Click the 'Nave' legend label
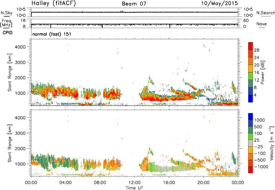Viewport: 275px width, 190px height. 261,24
